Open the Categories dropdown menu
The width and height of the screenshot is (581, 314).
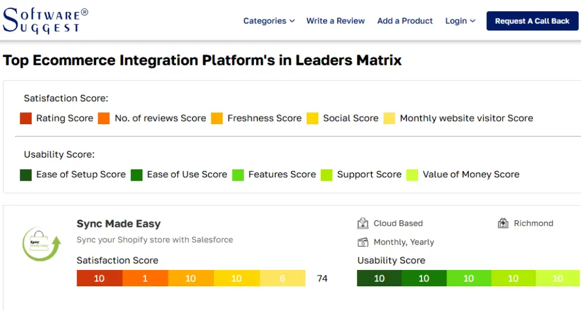tap(269, 21)
